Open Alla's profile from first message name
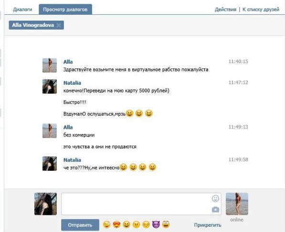Image resolution: width=285 pixels, height=232 pixels. click(68, 62)
